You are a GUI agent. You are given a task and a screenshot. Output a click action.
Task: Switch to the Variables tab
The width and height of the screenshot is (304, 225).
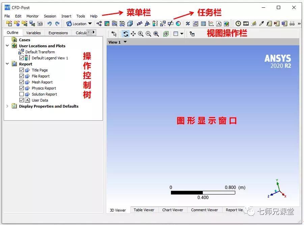point(33,32)
